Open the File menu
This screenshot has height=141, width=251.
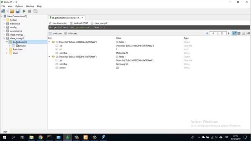tap(3, 6)
